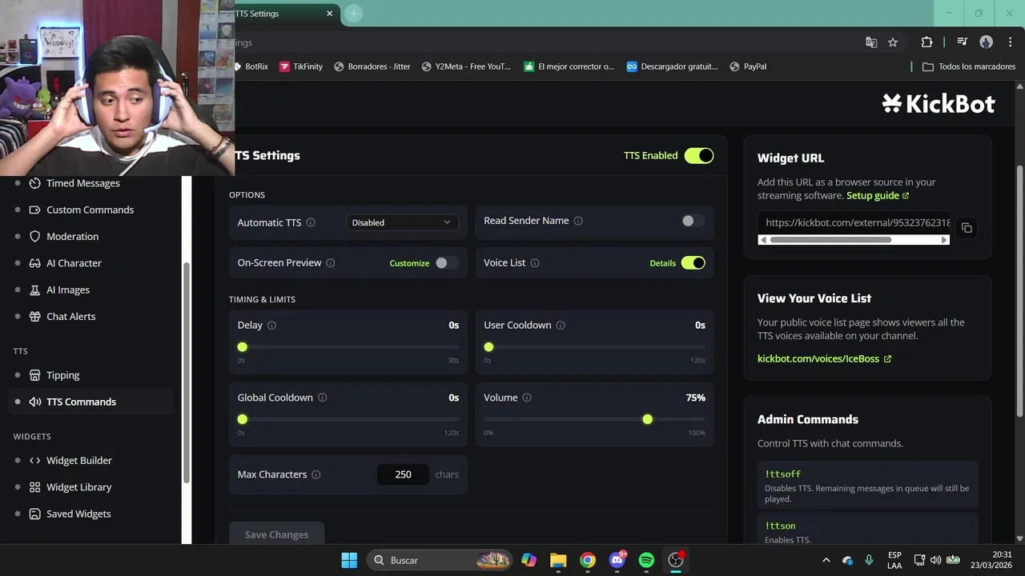Screen dimensions: 1025x576
Task: Click Widget Builder code icon
Action: (x=34, y=460)
